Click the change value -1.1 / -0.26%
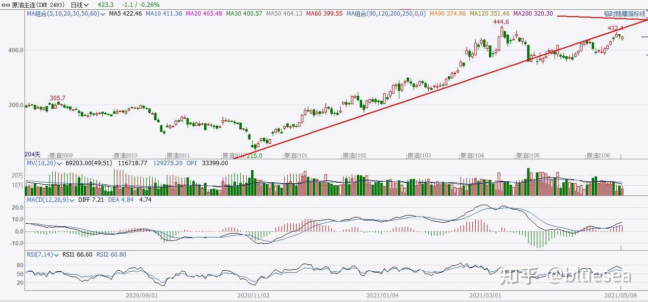This screenshot has width=648, height=302. tap(140, 4)
